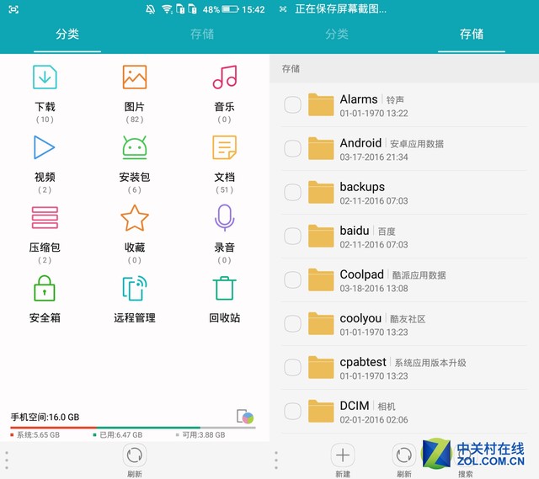This screenshot has width=539, height=479.
Task: Open storage pie chart analysis icon
Action: (245, 416)
